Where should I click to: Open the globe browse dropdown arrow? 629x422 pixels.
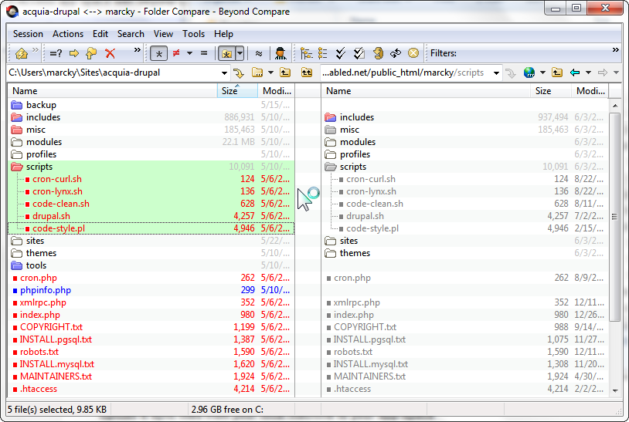coord(542,73)
